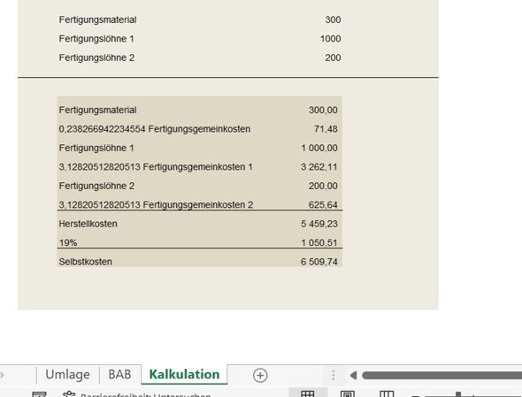The image size is (522, 397).
Task: Select the Fertigungslöhne 1 input value 1000
Action: 330,39
